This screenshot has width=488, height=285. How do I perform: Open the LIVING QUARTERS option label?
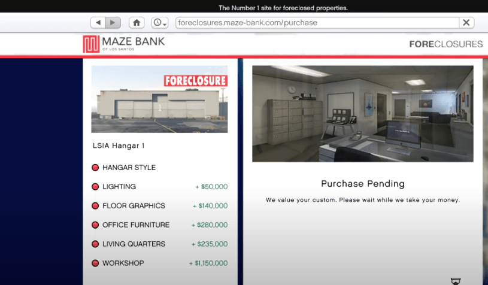[x=134, y=244]
